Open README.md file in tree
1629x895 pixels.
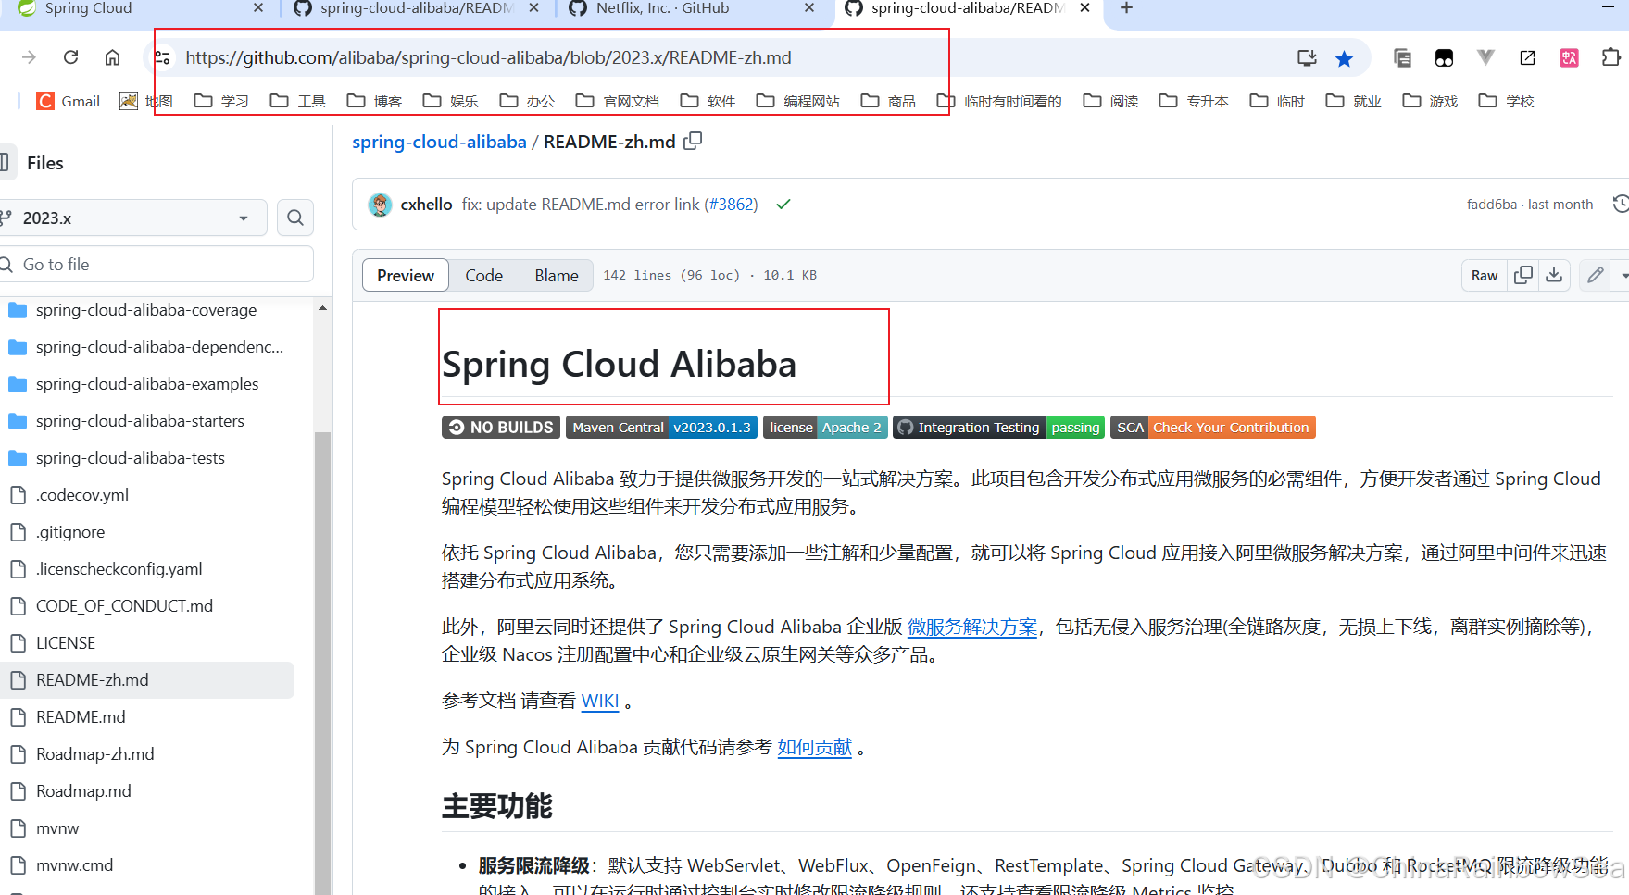tap(81, 717)
